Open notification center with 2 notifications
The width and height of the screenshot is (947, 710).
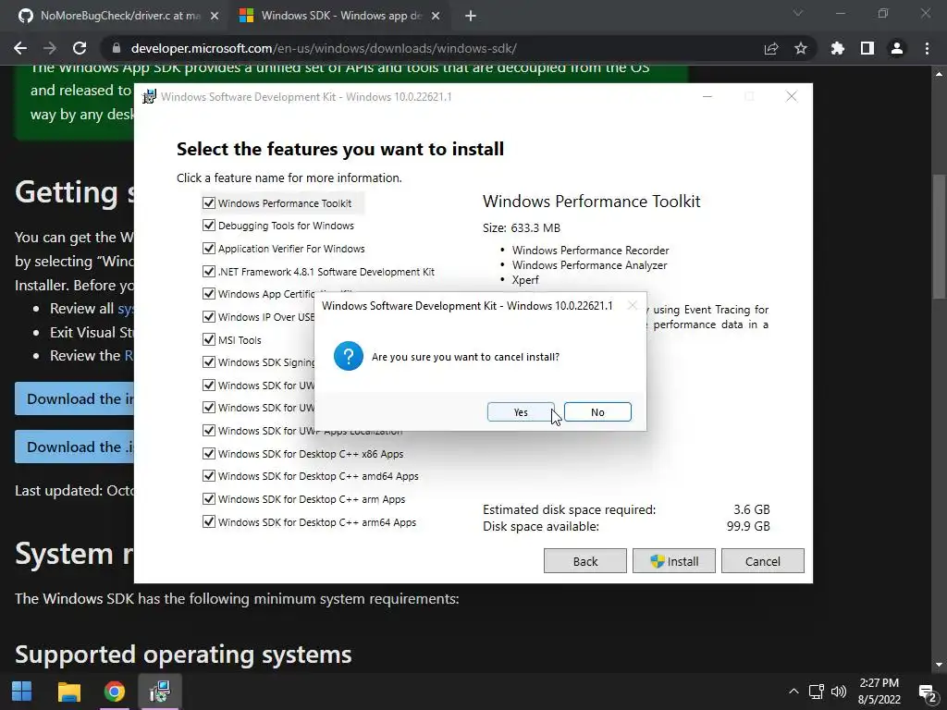coord(927,692)
